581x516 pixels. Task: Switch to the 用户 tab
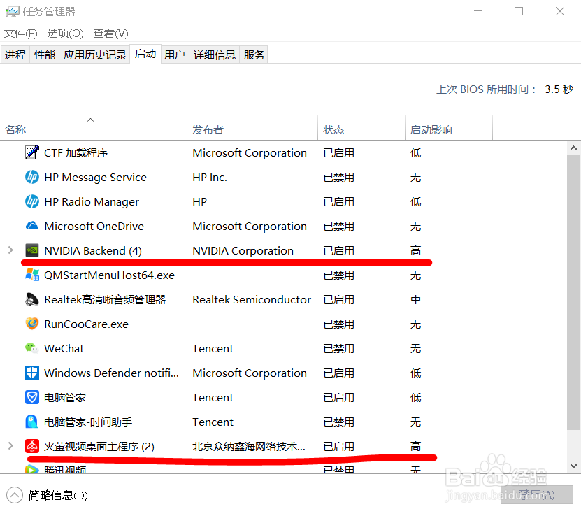click(175, 55)
